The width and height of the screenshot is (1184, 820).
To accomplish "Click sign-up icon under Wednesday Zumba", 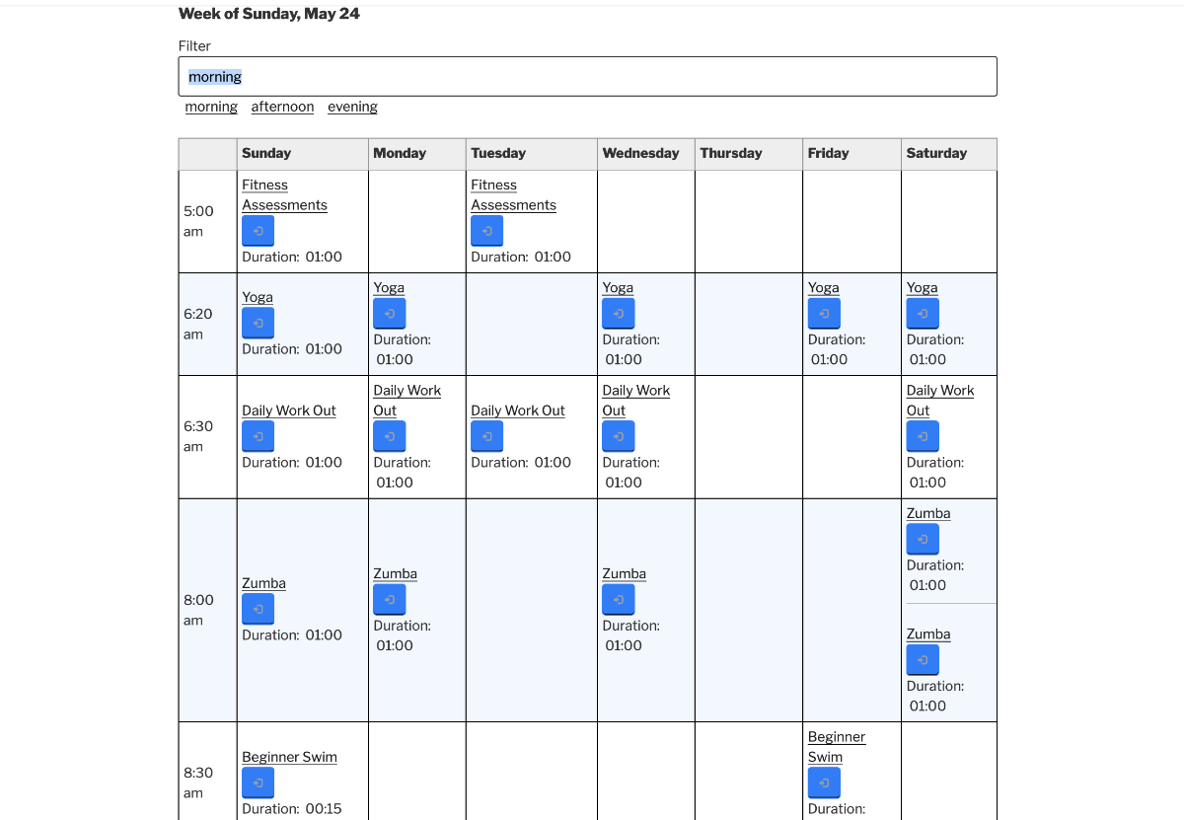I will [x=618, y=599].
